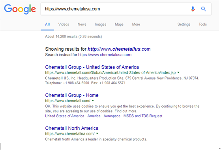Open Chemetall Group - United States of America result
Screen dimensions: 221x152
92,67
